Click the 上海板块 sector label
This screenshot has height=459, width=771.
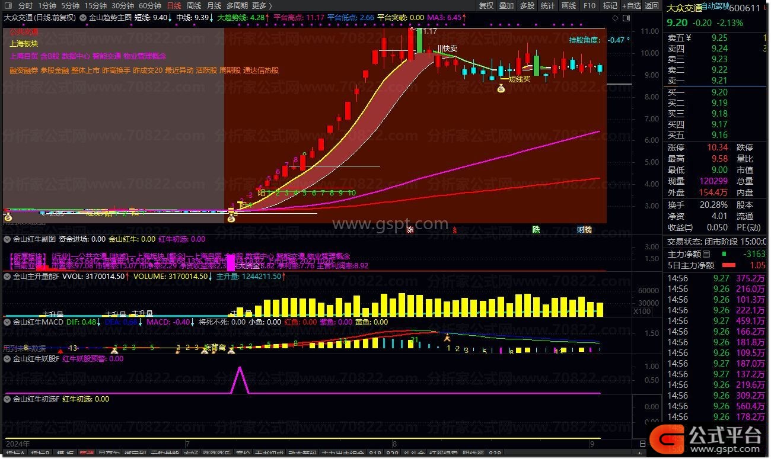(x=24, y=44)
